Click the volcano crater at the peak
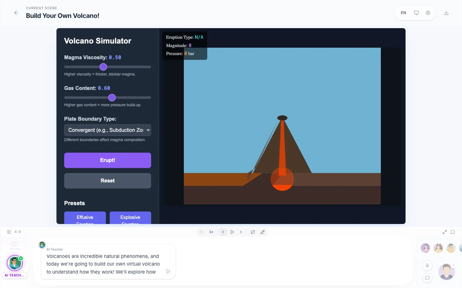The height and width of the screenshot is (288, 462). (282, 118)
